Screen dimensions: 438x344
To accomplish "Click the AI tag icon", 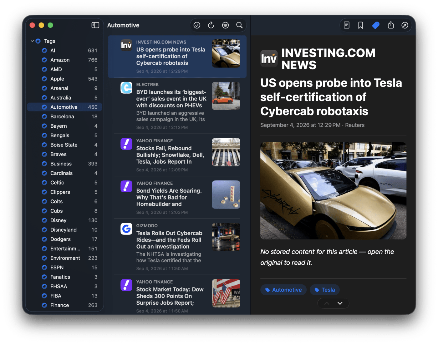I will 44,51.
